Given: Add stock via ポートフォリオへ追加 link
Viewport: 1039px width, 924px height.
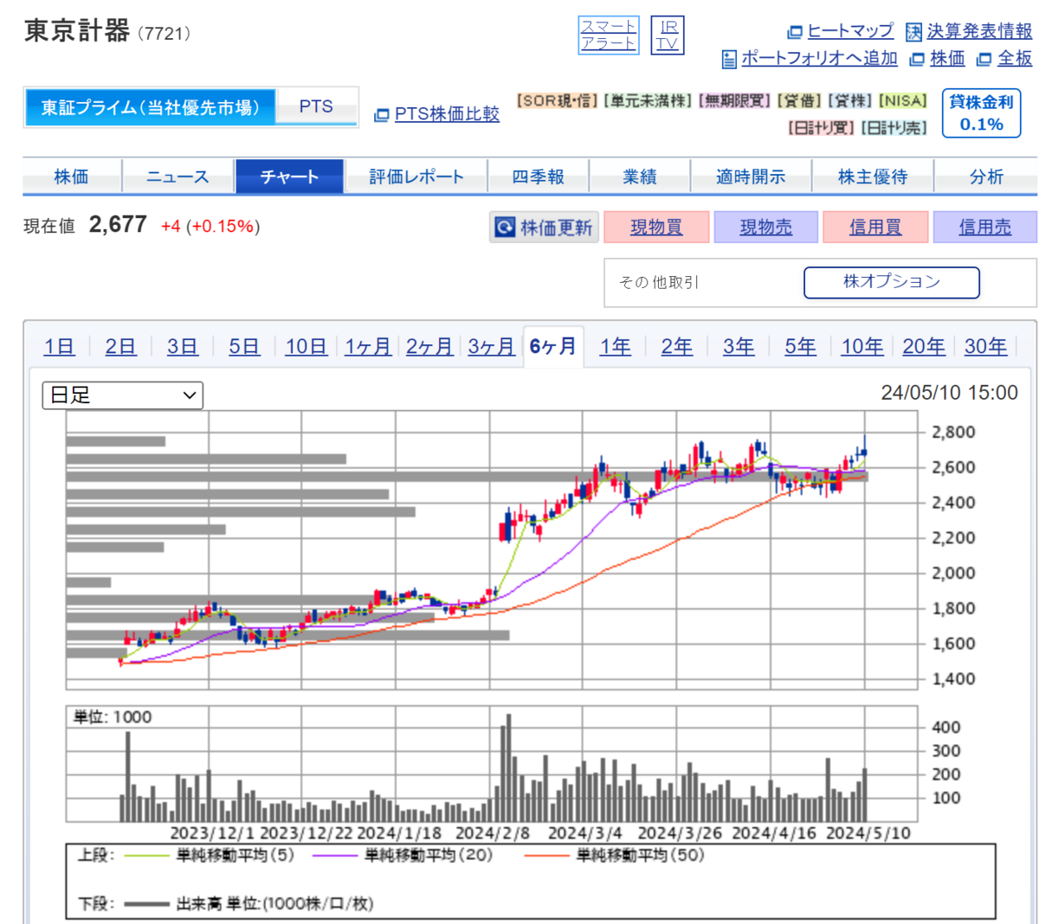Looking at the screenshot, I should (x=819, y=58).
